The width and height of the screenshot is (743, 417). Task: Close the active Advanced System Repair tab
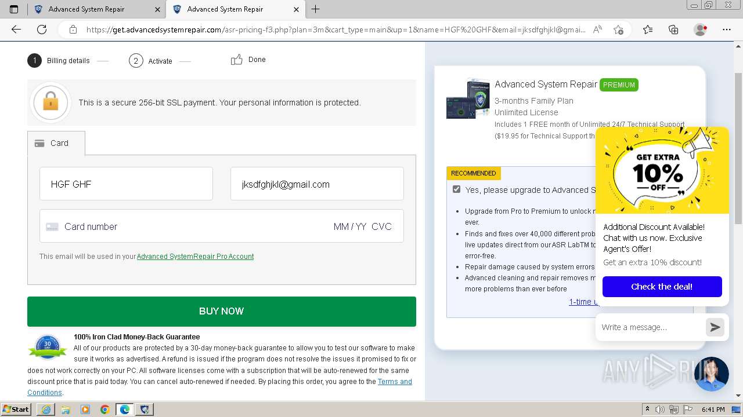[x=296, y=9]
